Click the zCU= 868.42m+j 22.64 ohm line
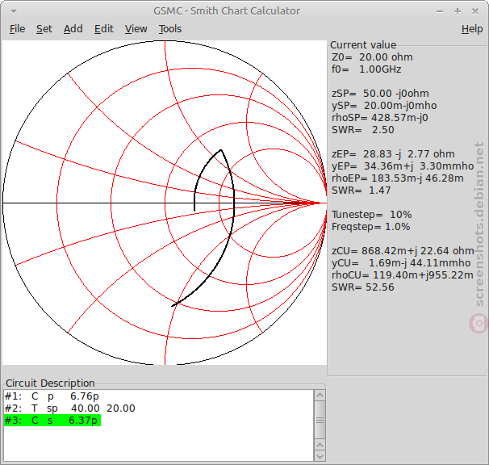 click(x=403, y=251)
